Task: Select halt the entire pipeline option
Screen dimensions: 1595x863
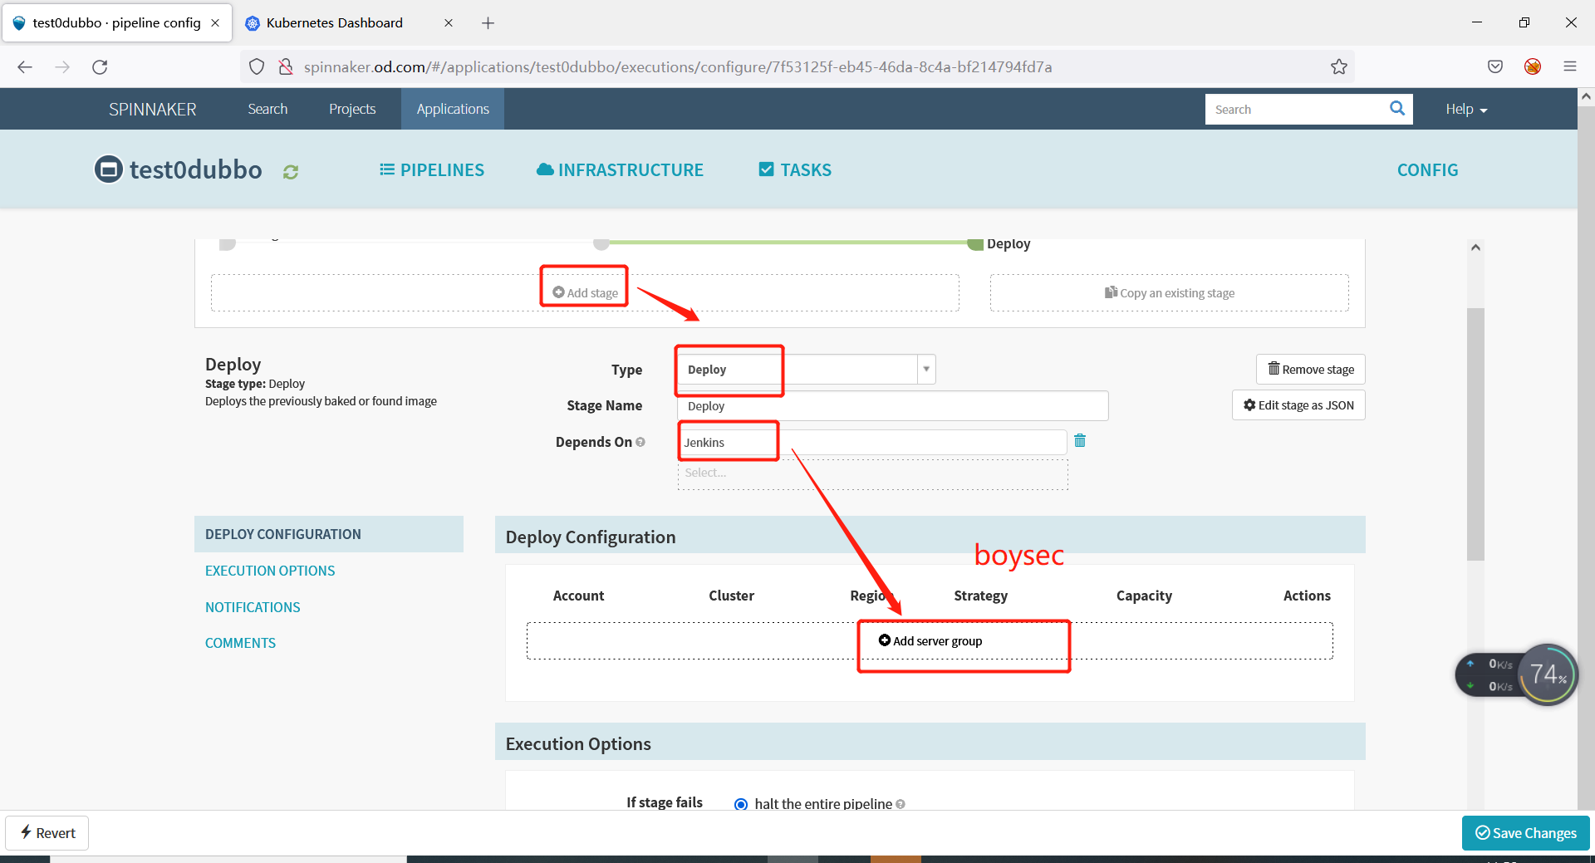Action: point(741,804)
